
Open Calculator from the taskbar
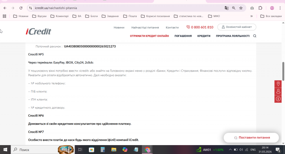pyautogui.click(x=103, y=150)
